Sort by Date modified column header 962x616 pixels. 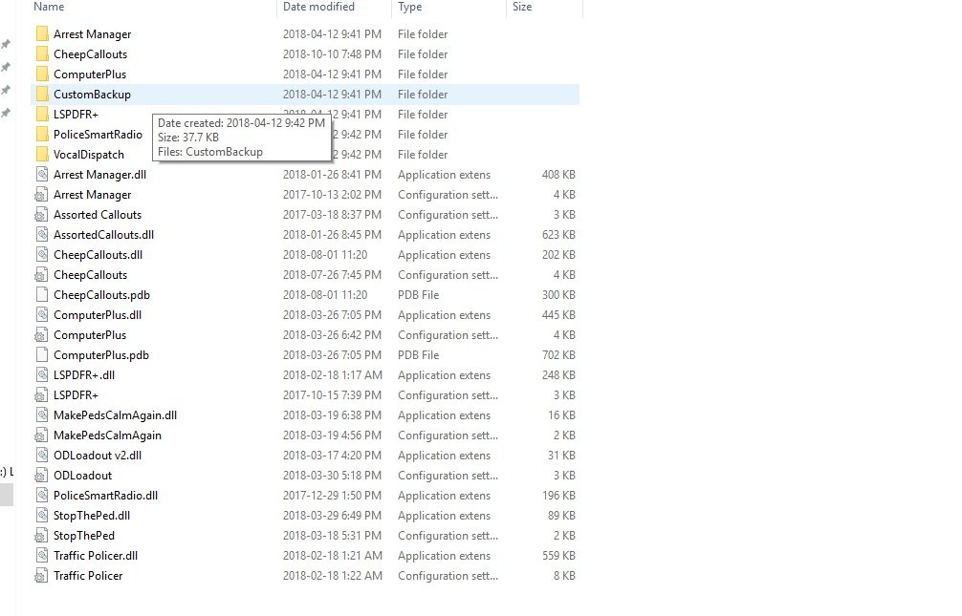318,7
